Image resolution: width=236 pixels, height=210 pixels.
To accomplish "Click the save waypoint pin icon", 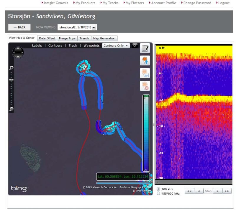I will tap(145, 73).
